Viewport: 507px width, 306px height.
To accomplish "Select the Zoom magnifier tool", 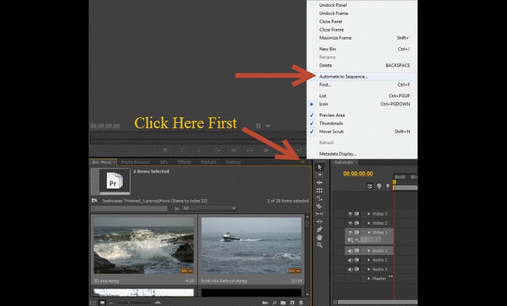I will (x=320, y=245).
